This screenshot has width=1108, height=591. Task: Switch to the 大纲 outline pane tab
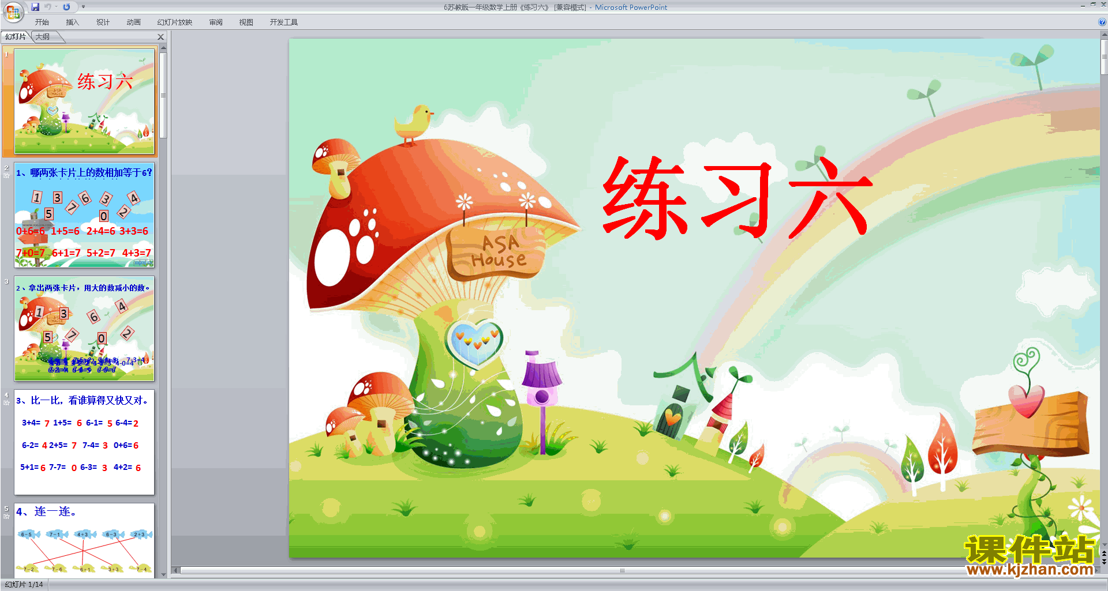(x=43, y=37)
